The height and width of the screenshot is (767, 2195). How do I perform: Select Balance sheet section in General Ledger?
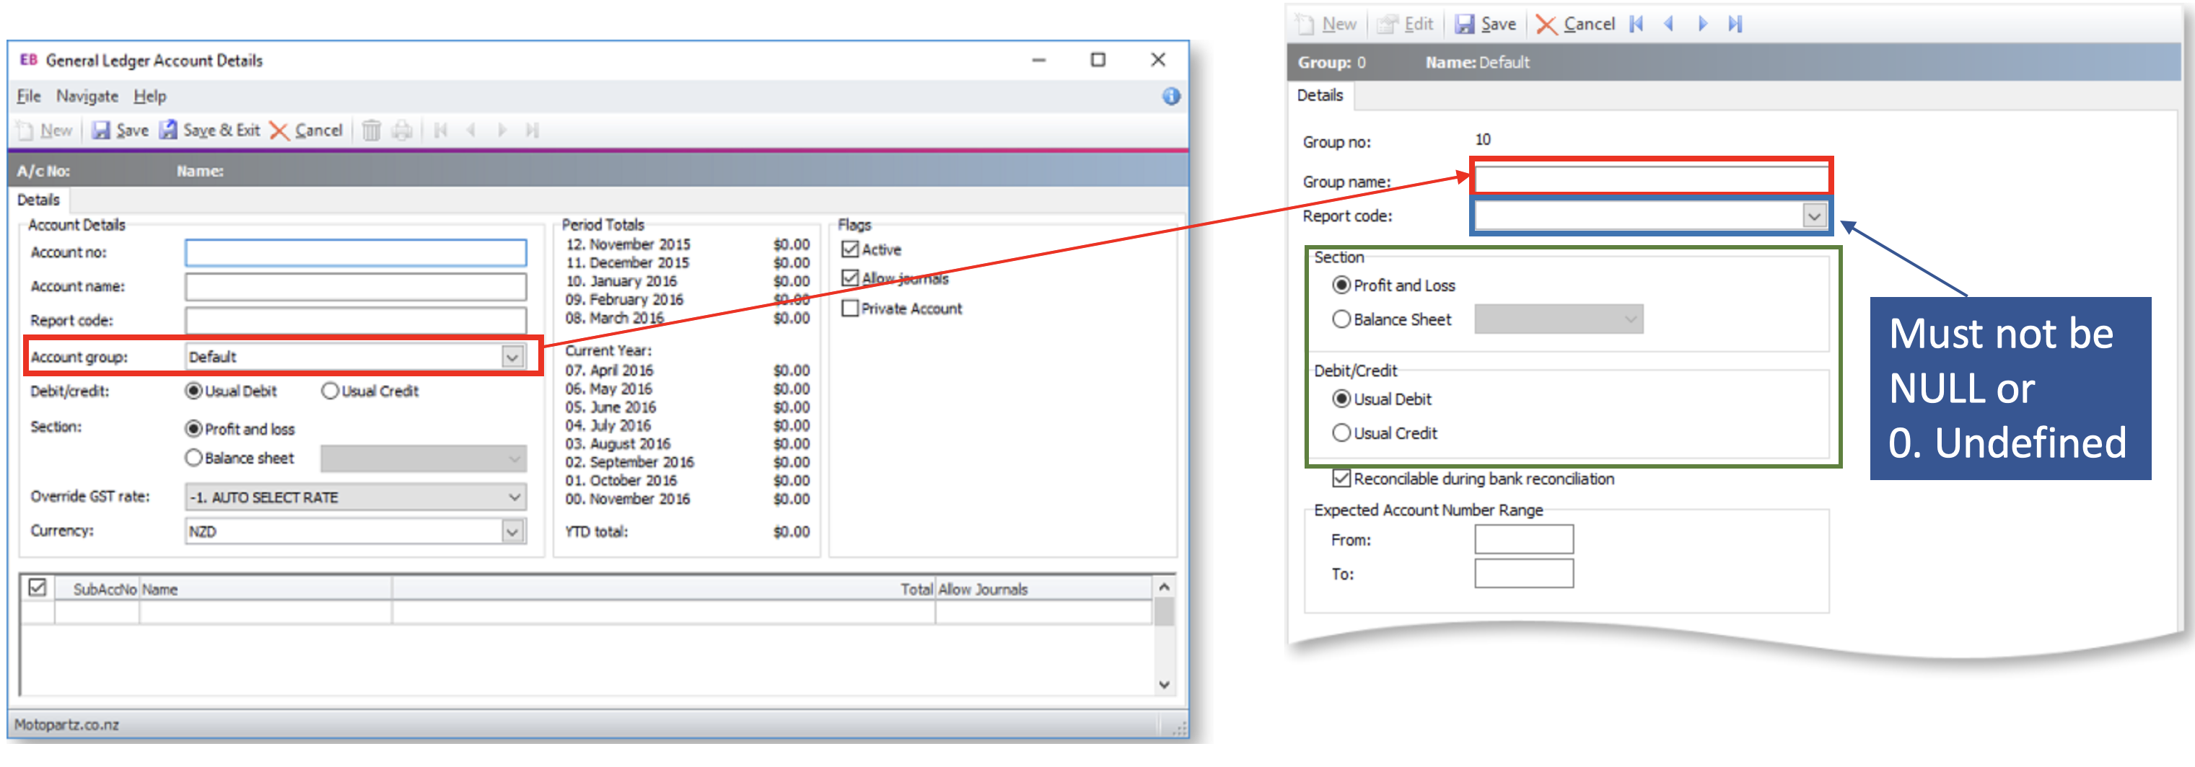193,458
